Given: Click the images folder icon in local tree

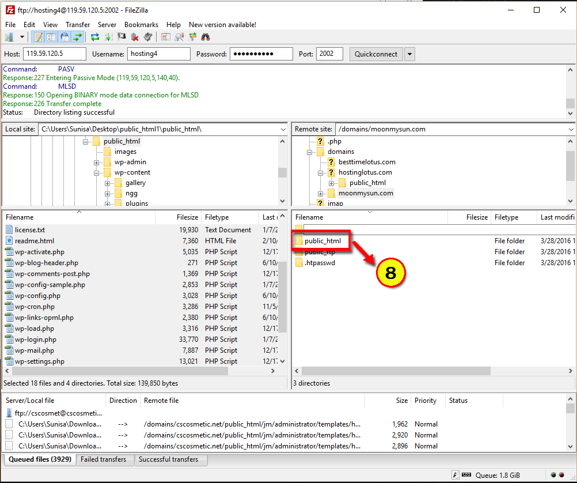Looking at the screenshot, I should coord(108,152).
